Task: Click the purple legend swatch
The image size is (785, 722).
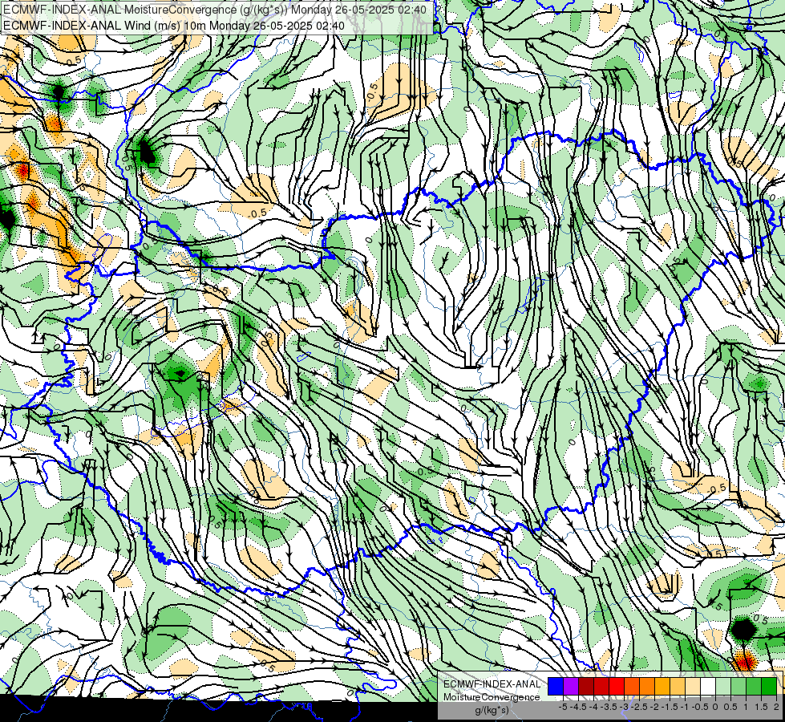Action: click(x=571, y=687)
